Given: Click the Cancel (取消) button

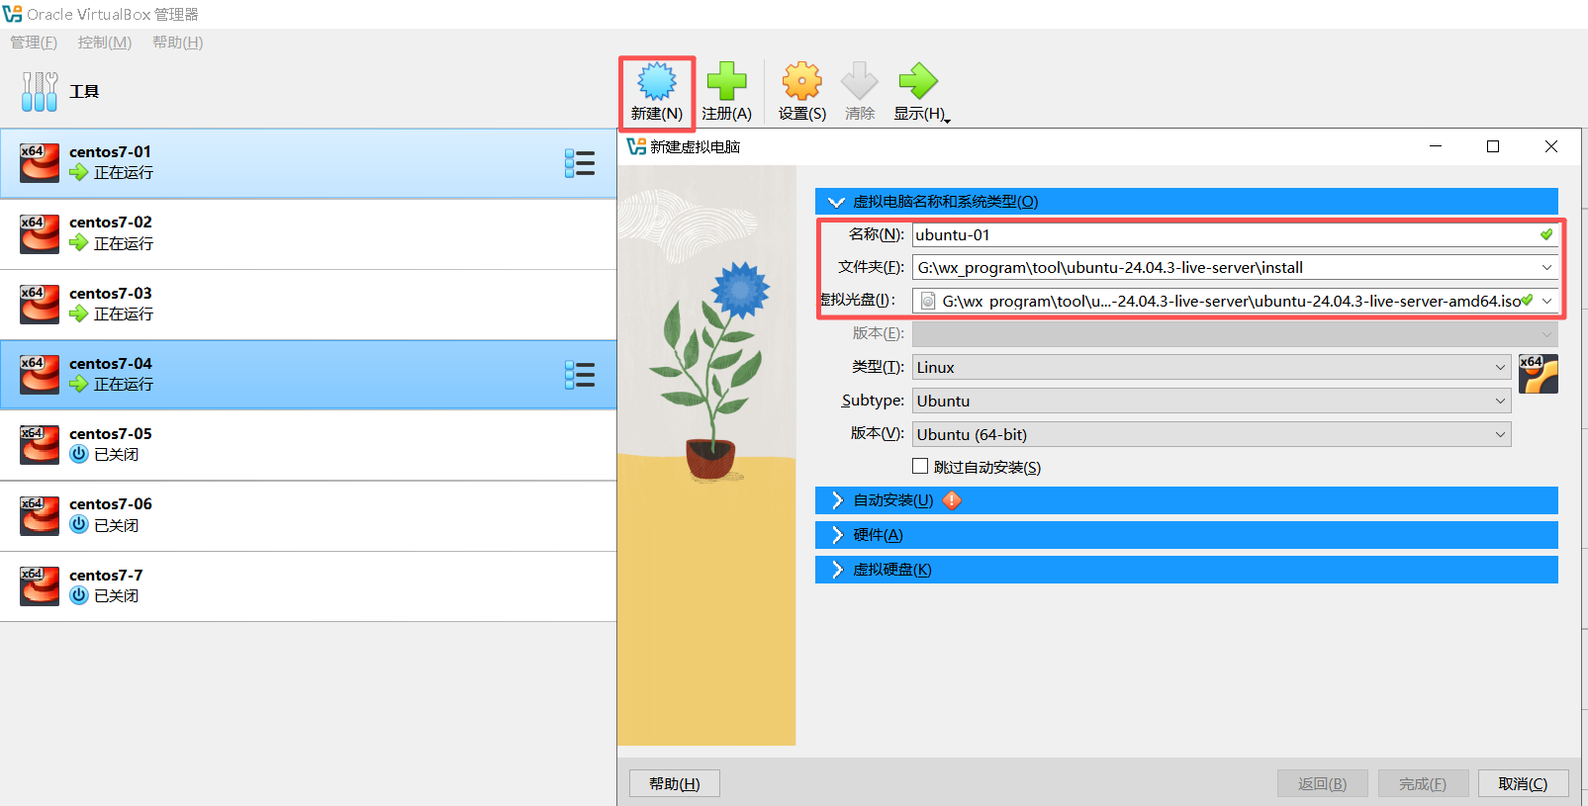Looking at the screenshot, I should tap(1524, 783).
